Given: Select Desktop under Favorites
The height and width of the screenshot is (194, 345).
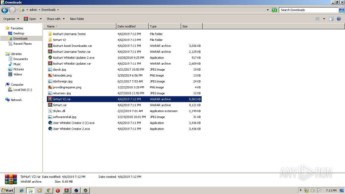Looking at the screenshot, I should [x=19, y=33].
